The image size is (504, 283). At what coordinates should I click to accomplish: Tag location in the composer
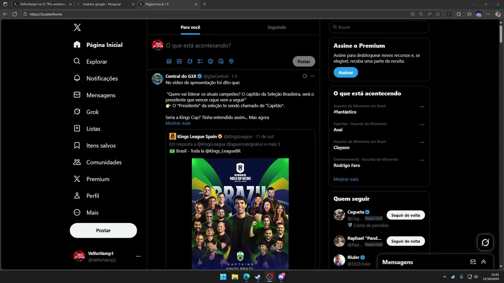click(x=231, y=61)
